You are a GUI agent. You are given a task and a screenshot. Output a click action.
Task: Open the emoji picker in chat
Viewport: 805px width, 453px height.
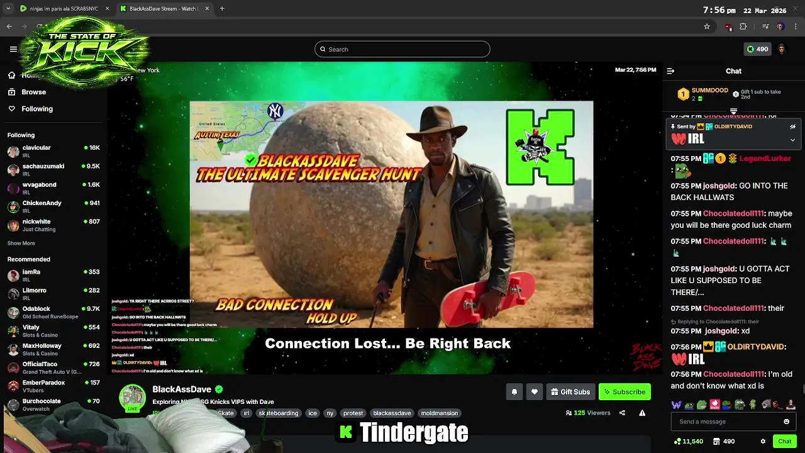point(786,422)
